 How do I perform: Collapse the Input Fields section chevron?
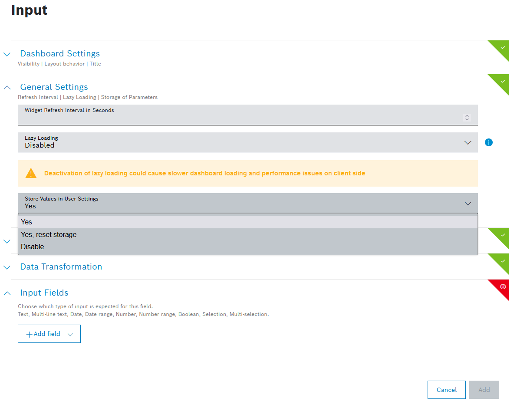point(7,293)
